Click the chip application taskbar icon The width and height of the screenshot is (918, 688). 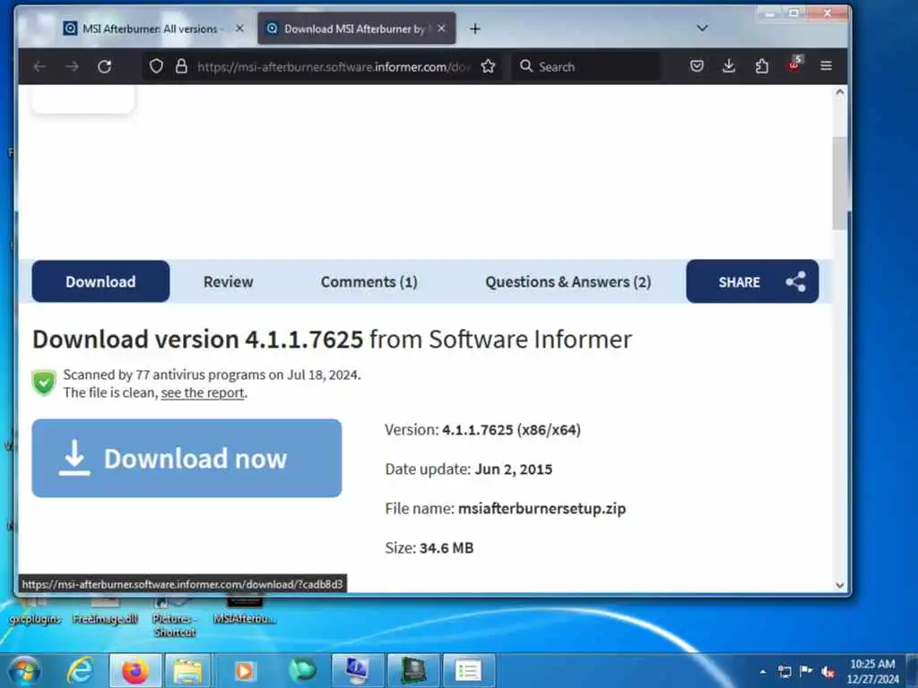pos(413,670)
